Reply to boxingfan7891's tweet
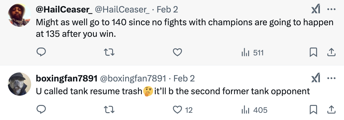This screenshot has height=120, width=344. coord(41,110)
